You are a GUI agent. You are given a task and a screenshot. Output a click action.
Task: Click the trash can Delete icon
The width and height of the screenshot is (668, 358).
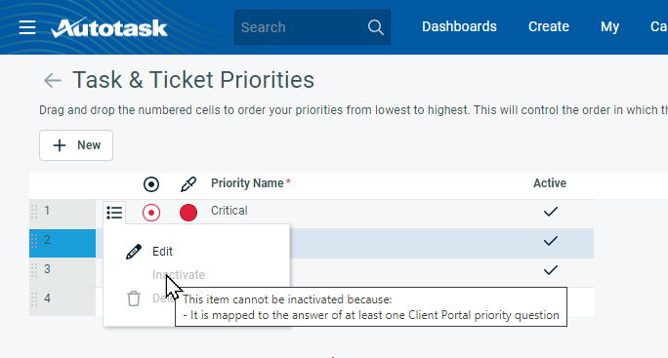point(134,298)
